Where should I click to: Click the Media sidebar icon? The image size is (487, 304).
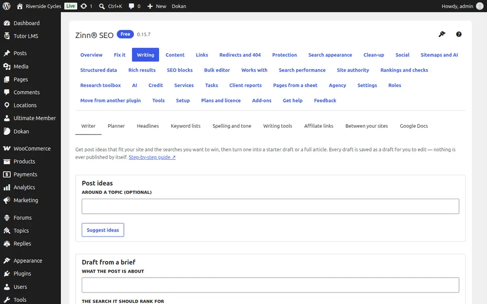[7, 66]
